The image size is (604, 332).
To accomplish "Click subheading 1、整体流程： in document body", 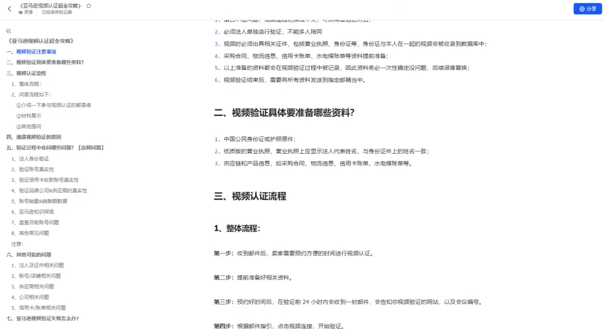I will coord(237,229).
